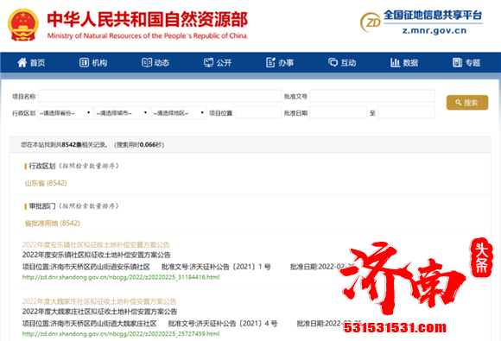Click the z.mnr.gov.cn site address

coord(434,31)
